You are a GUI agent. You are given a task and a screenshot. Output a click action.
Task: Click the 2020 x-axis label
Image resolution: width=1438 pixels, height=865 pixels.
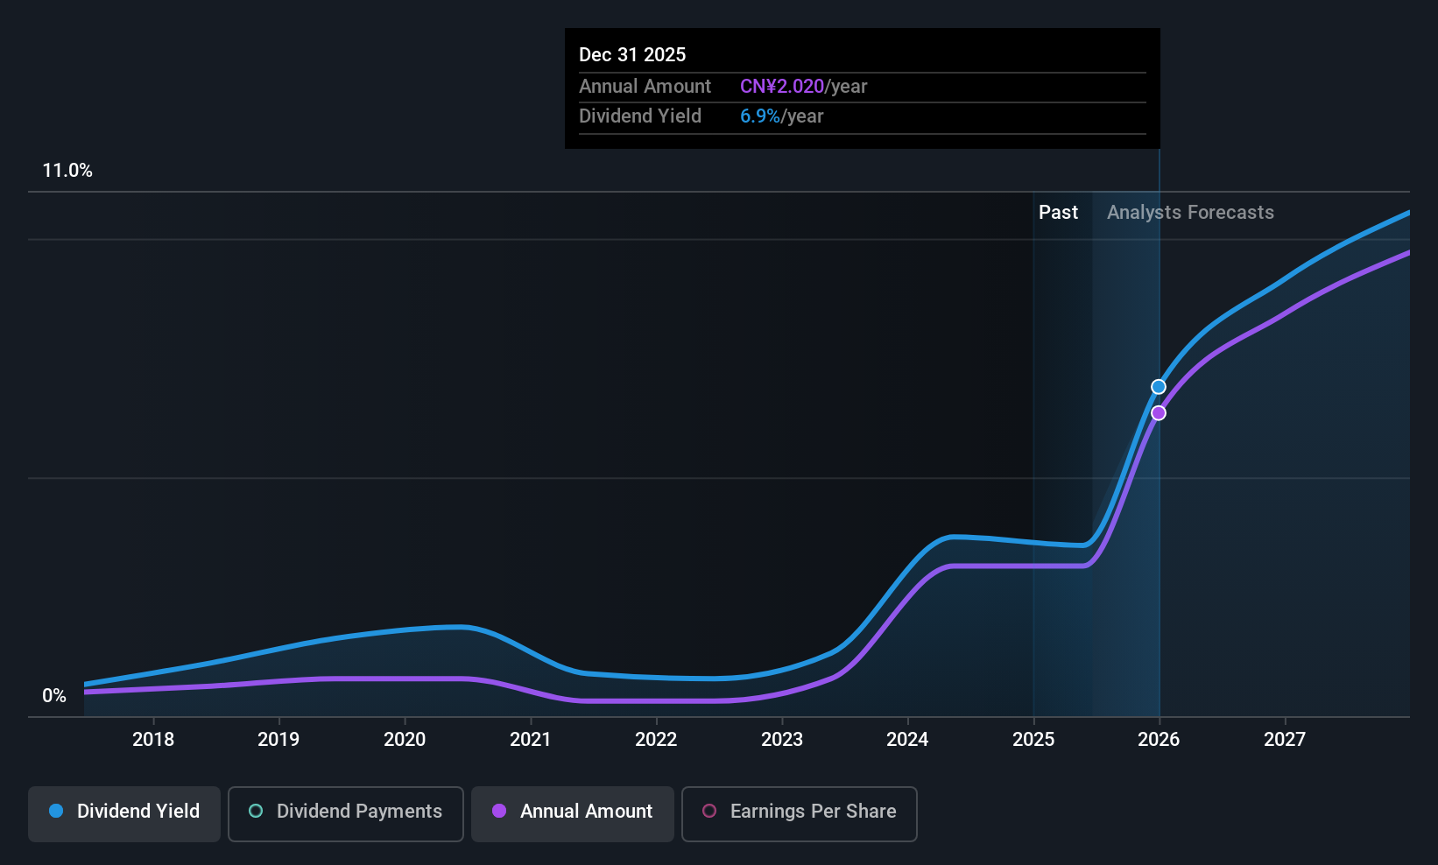405,740
